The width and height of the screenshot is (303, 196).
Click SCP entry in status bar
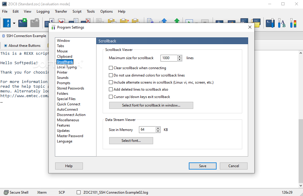pos(62,192)
